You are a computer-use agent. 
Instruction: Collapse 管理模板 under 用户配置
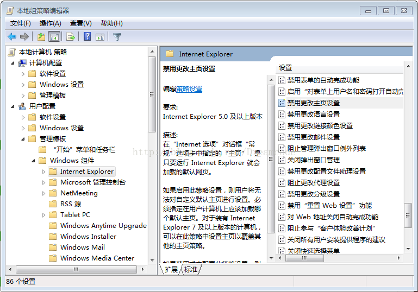[x=23, y=139]
